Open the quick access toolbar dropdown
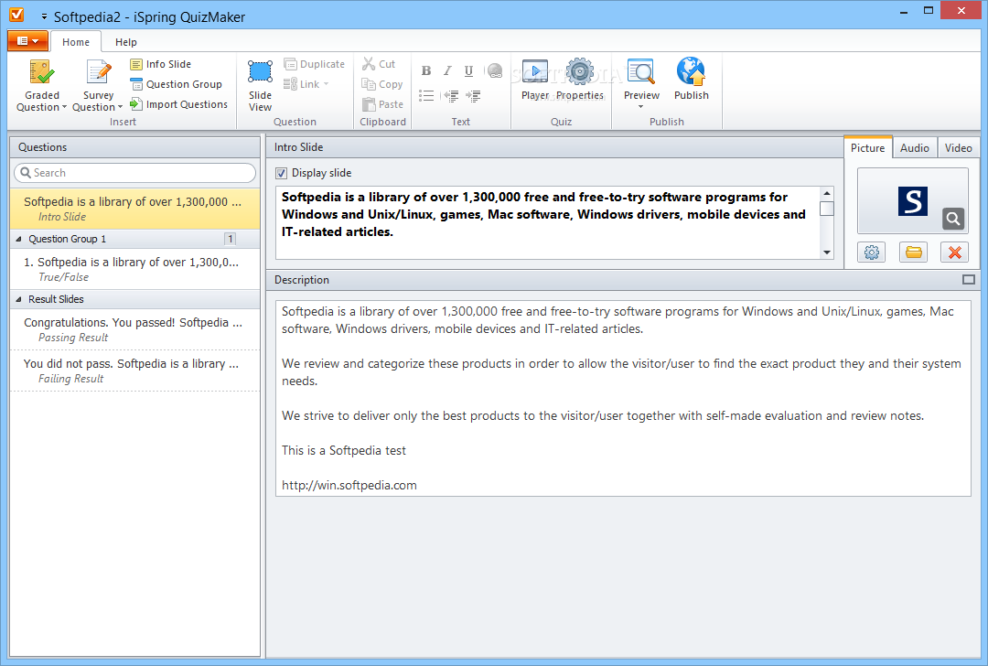The image size is (988, 666). 44,17
